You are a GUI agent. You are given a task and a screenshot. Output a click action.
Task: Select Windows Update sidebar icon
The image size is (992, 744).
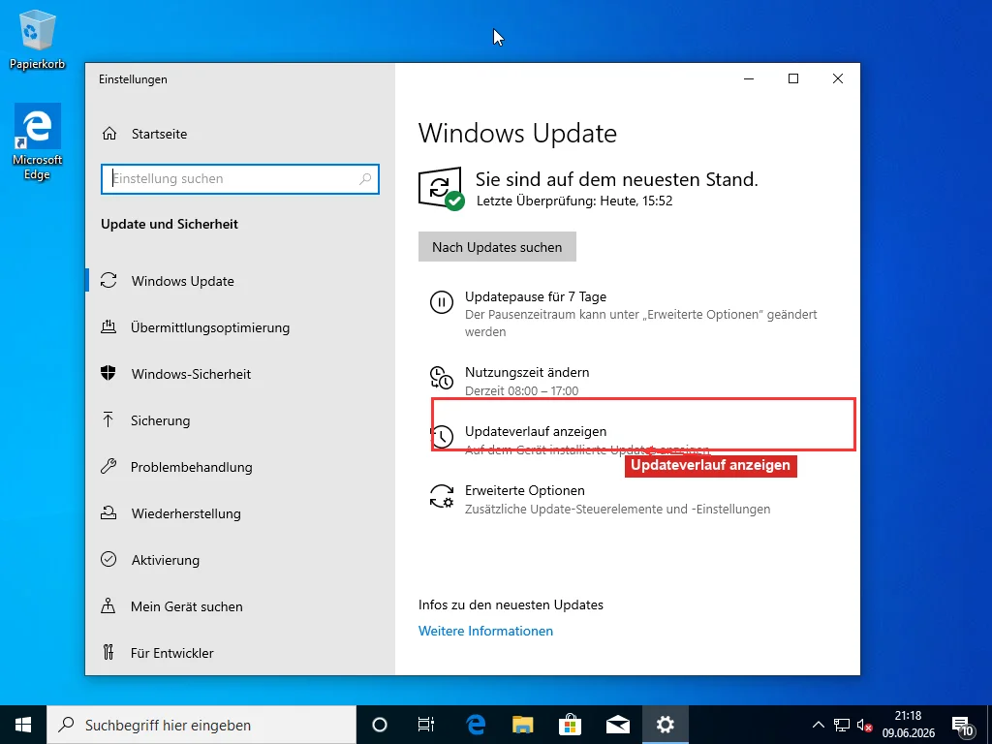(108, 280)
